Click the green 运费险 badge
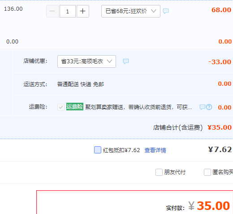This screenshot has height=214, width=233. [x=75, y=107]
